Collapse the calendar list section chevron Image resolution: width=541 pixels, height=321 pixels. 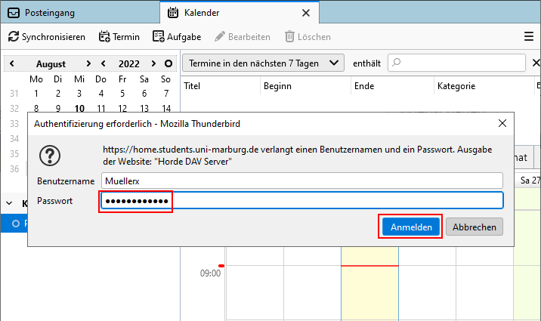pos(10,202)
